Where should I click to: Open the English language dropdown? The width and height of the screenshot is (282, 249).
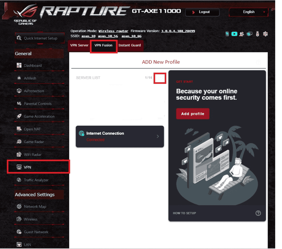(x=248, y=12)
